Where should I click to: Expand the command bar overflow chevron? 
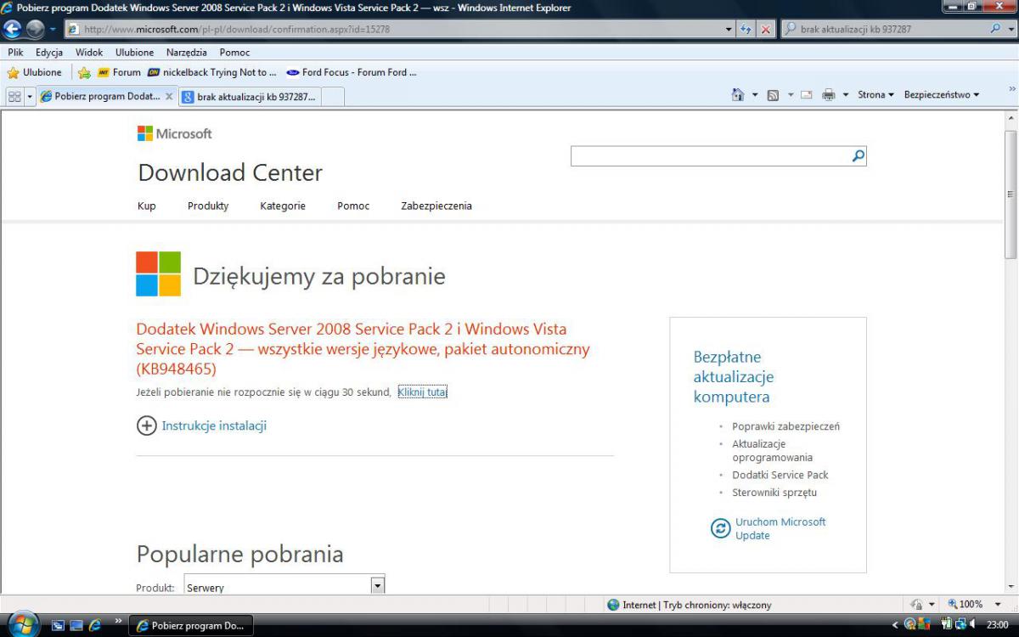click(x=1011, y=89)
